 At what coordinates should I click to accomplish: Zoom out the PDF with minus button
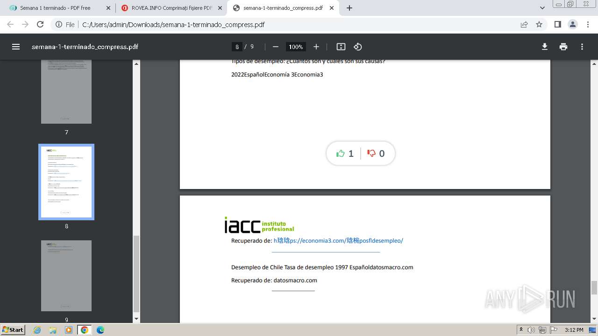tap(276, 47)
